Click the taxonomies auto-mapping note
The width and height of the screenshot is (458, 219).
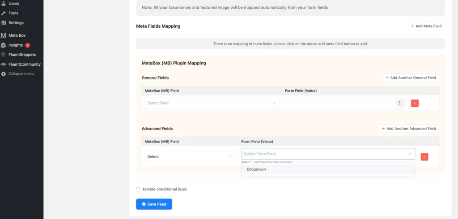(235, 8)
